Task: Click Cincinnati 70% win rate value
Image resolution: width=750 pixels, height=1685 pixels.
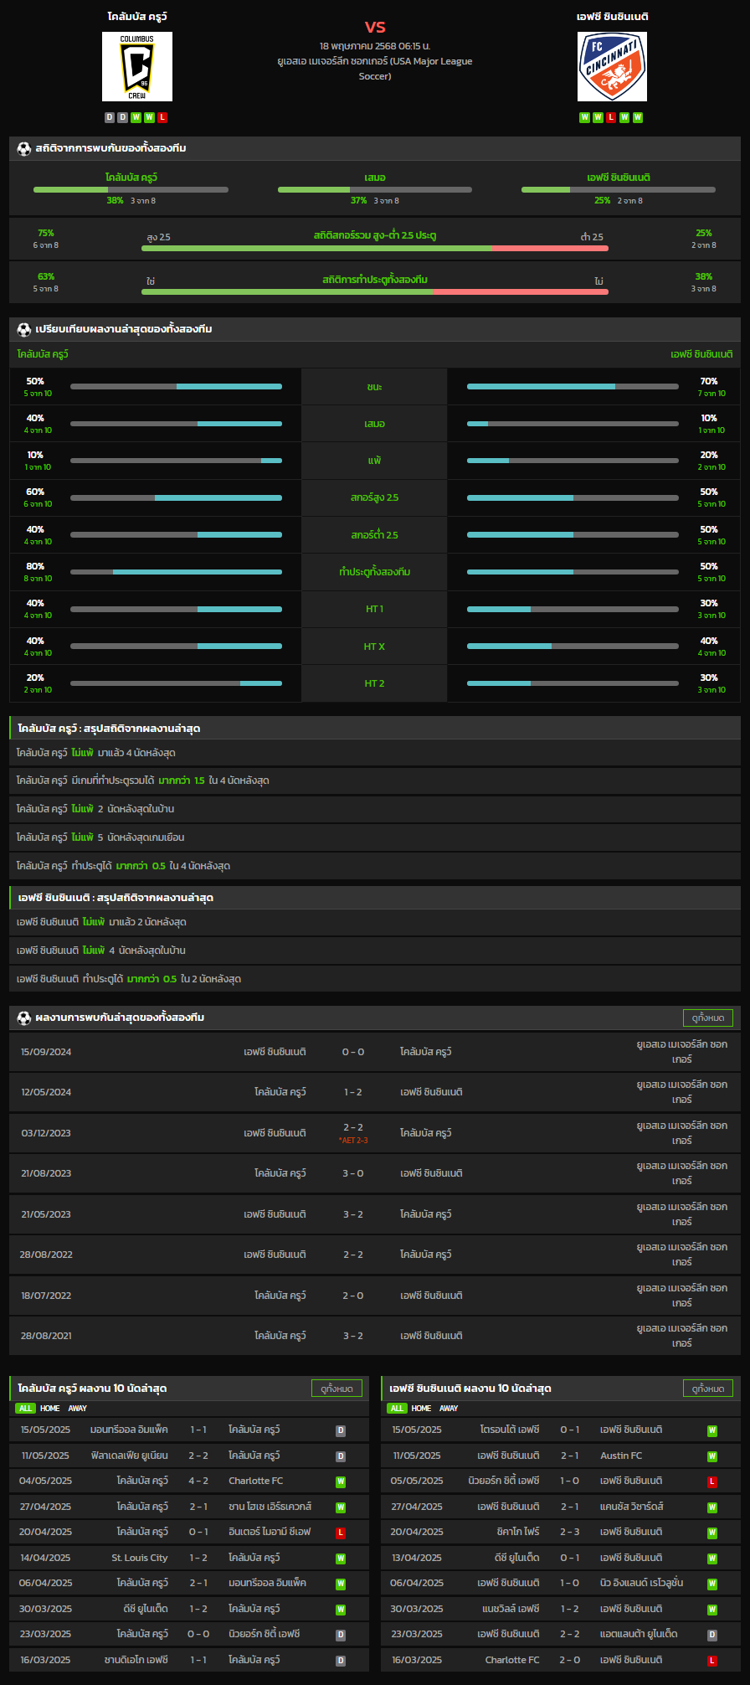Action: pyautogui.click(x=709, y=382)
